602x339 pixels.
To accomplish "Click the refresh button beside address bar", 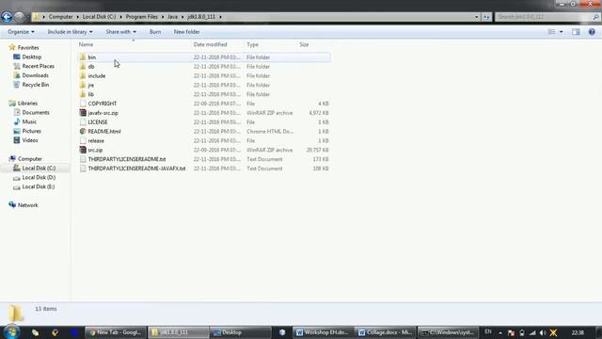I will point(486,17).
